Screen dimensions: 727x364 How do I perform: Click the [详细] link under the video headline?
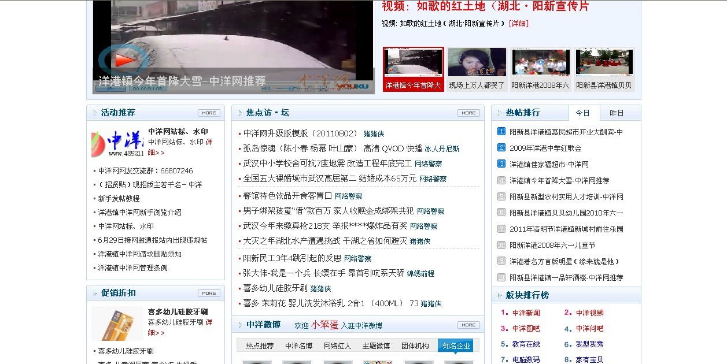coord(519,24)
